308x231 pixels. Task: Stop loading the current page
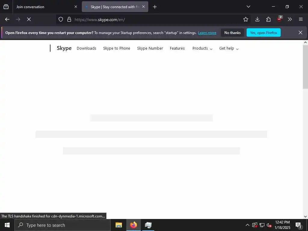29,19
